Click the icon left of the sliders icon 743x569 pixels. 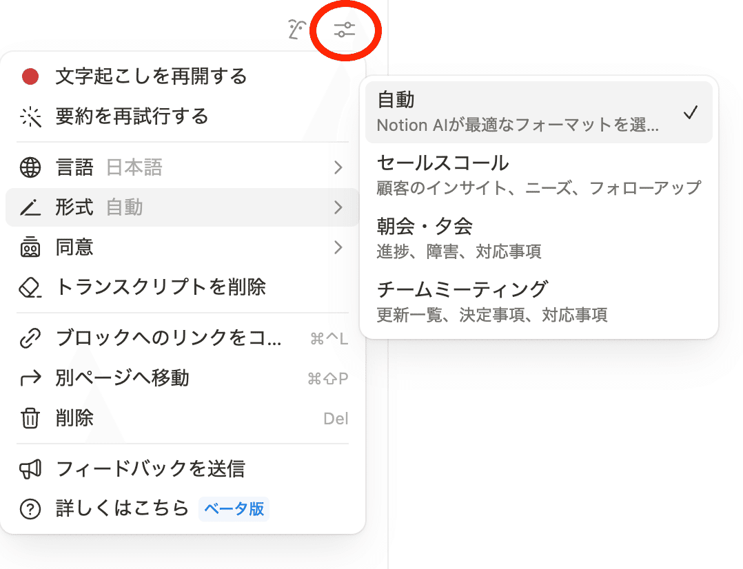click(296, 30)
